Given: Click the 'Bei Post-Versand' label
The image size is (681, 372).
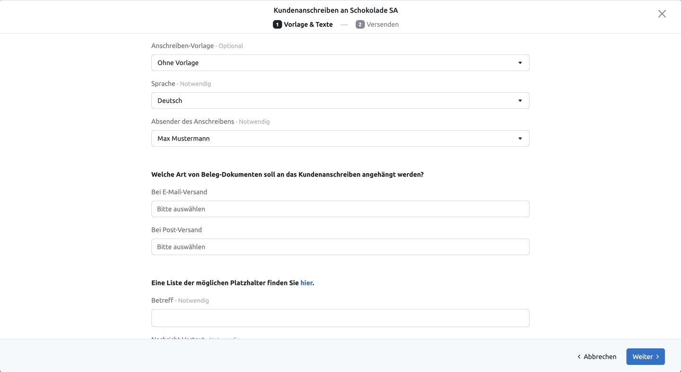Looking at the screenshot, I should pos(176,230).
